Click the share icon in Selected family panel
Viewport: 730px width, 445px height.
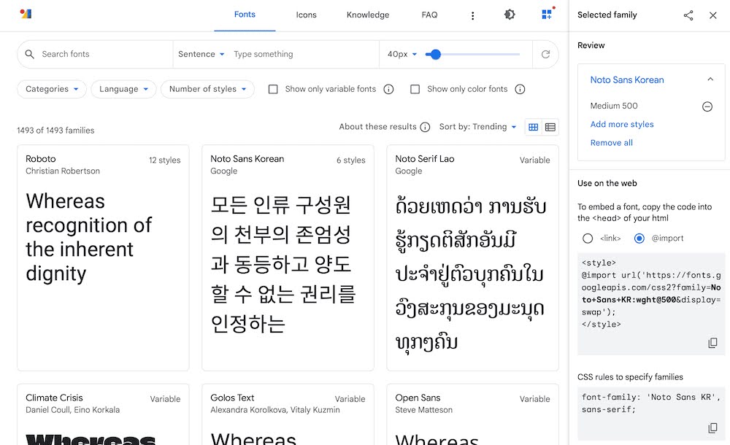coord(688,15)
